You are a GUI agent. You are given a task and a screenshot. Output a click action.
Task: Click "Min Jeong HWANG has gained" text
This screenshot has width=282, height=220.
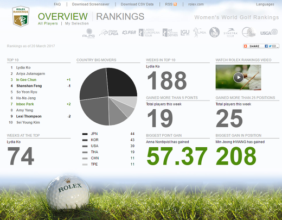click(240, 142)
